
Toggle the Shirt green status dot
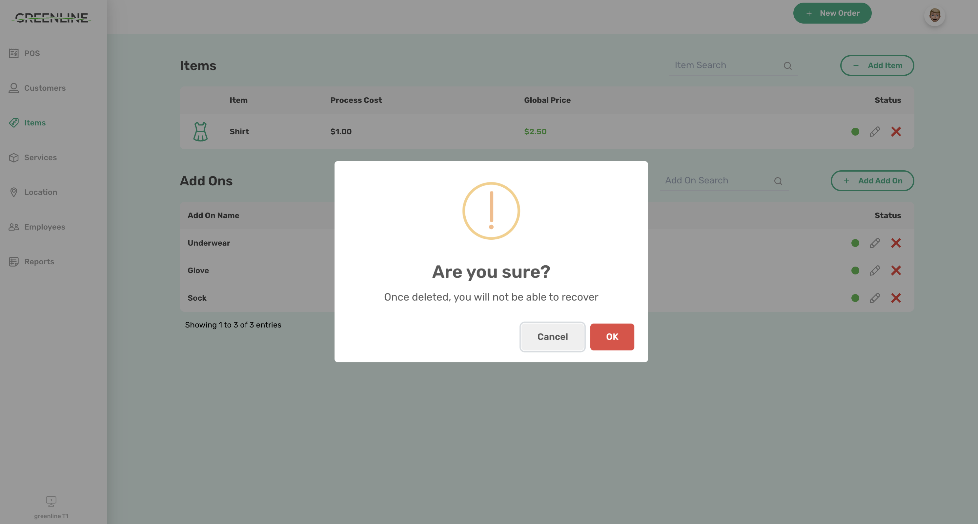click(x=855, y=132)
